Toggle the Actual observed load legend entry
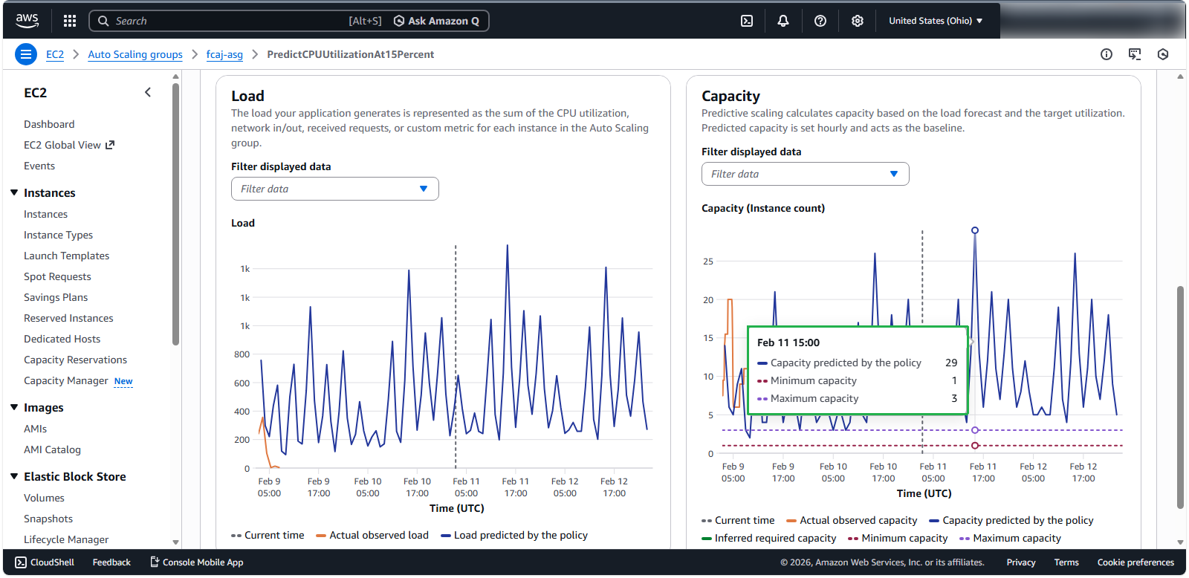This screenshot has width=1189, height=578. point(372,535)
